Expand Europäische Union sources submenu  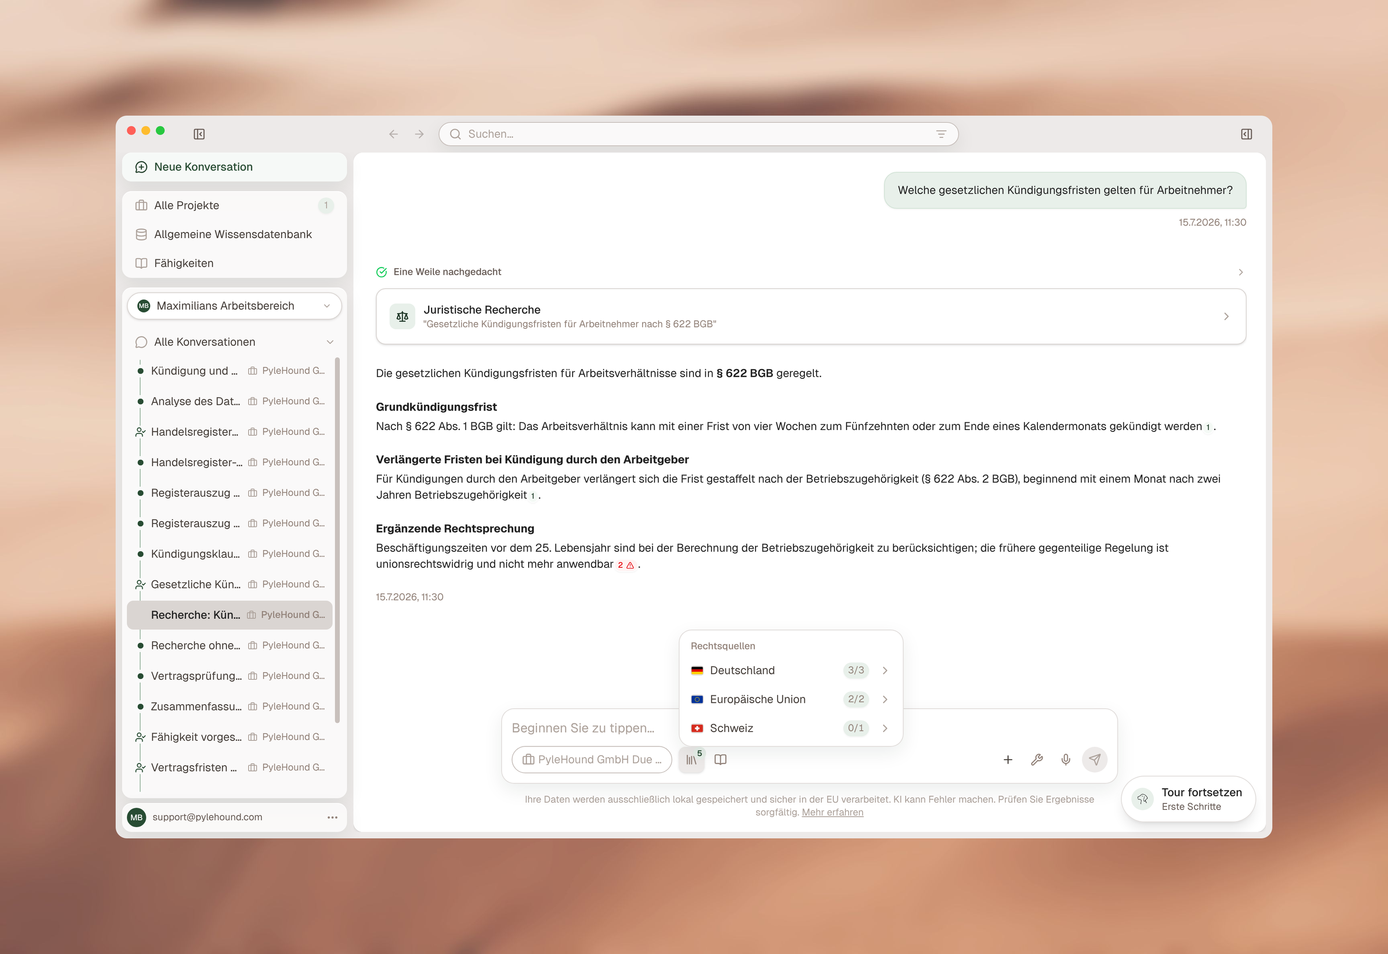(885, 699)
